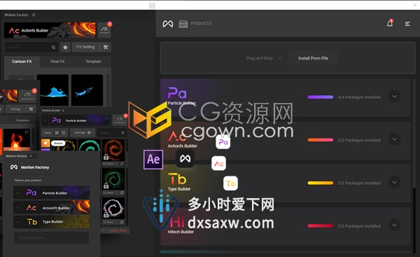This screenshot has width=420, height=257.
Task: Open the hamburger menu in the Products window
Action: 407,24
